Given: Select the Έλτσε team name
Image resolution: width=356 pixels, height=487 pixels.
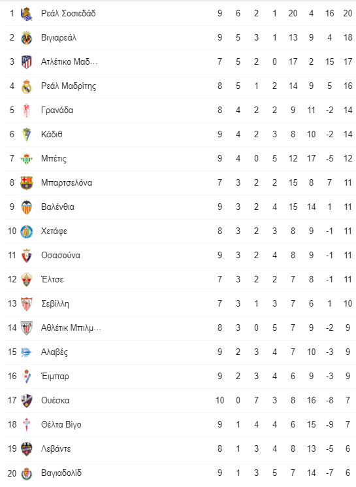Looking at the screenshot, I should [52, 280].
